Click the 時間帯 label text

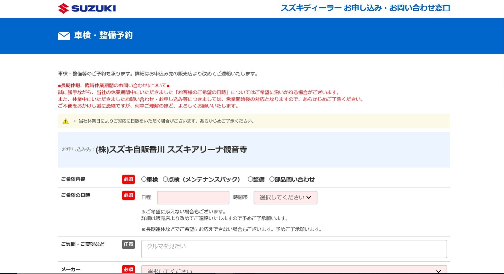(240, 197)
